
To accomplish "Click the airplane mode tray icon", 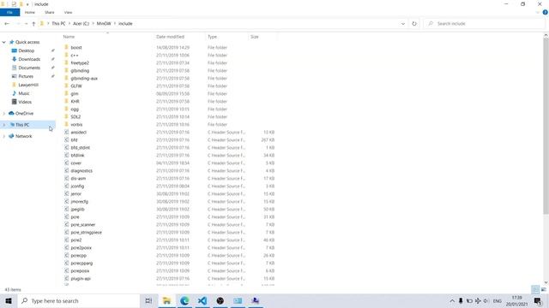I will coord(478,300).
